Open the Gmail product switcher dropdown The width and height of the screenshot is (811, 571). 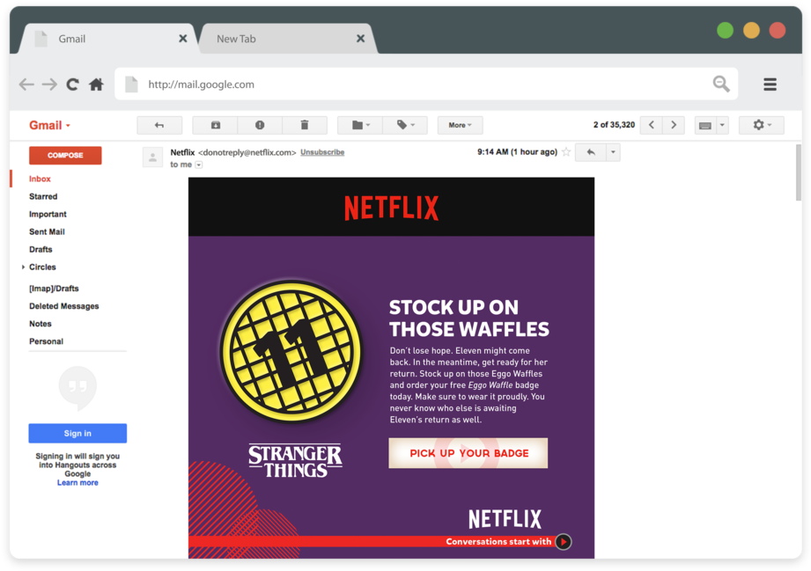[x=49, y=125]
